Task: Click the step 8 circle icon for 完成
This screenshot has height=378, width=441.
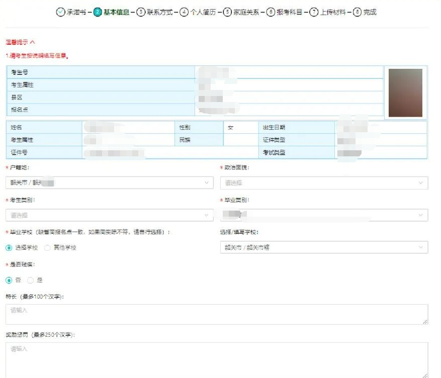Action: pyautogui.click(x=357, y=12)
